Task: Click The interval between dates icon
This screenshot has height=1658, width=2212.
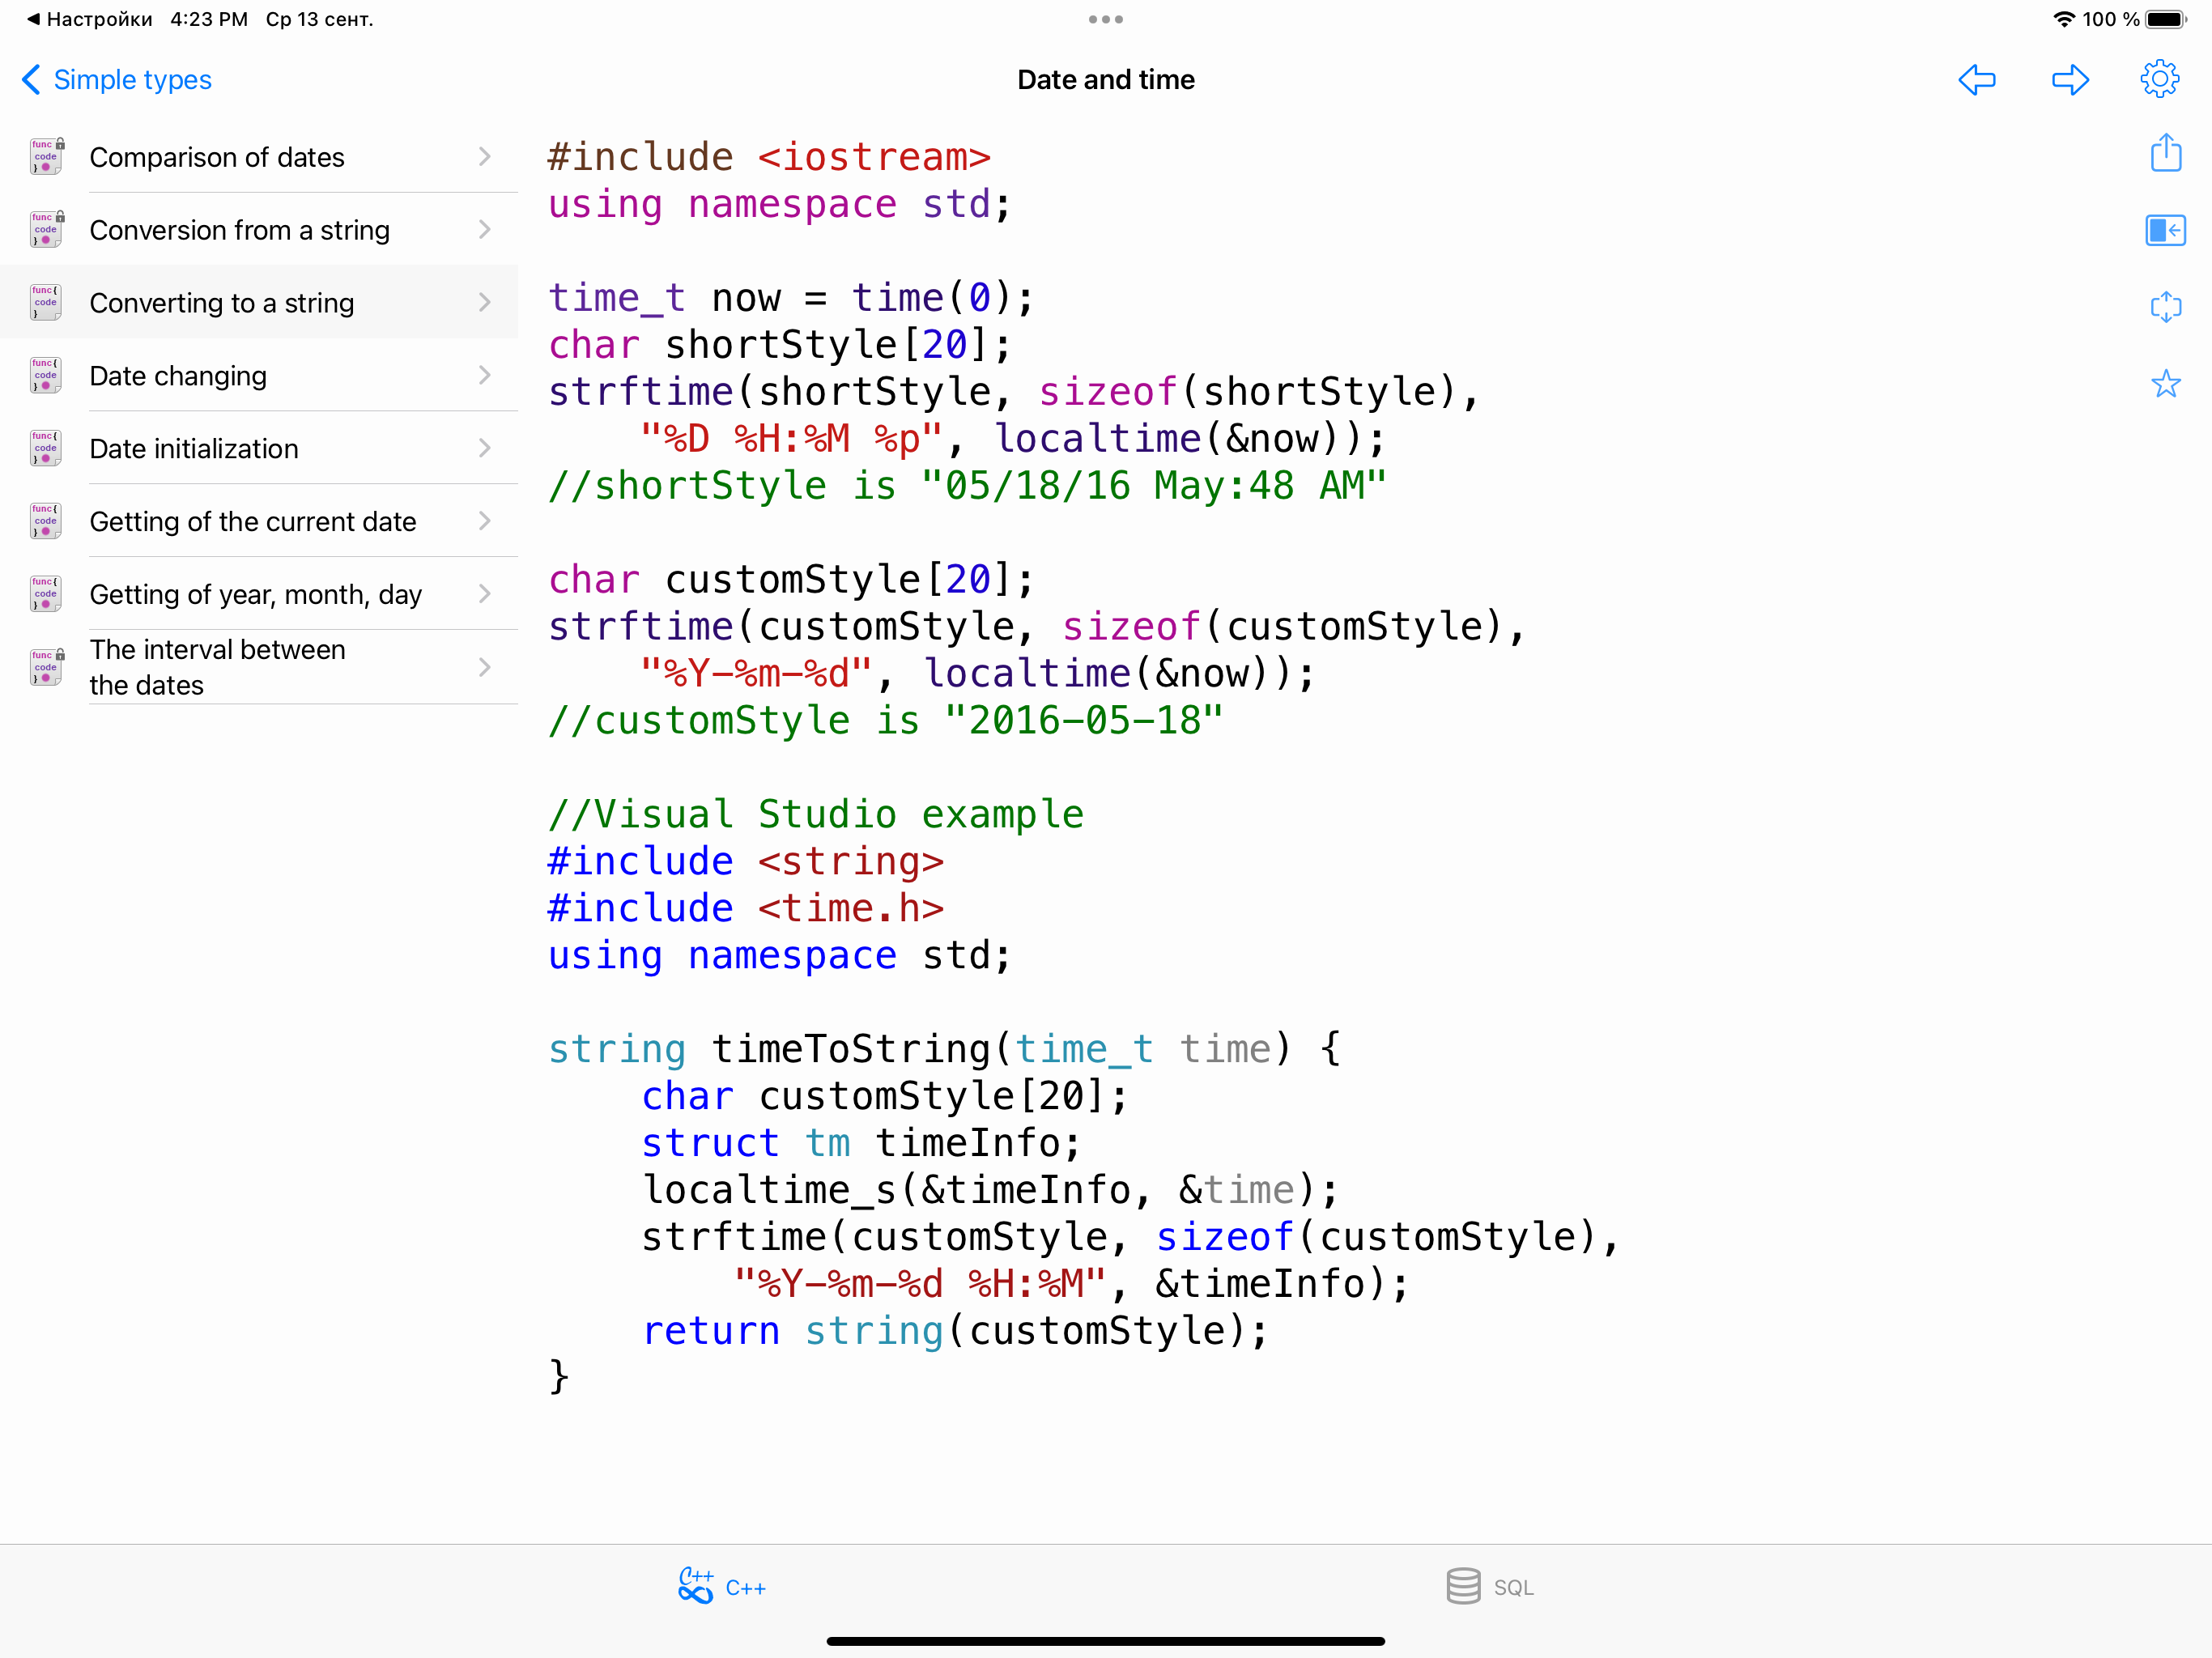Action: click(46, 667)
